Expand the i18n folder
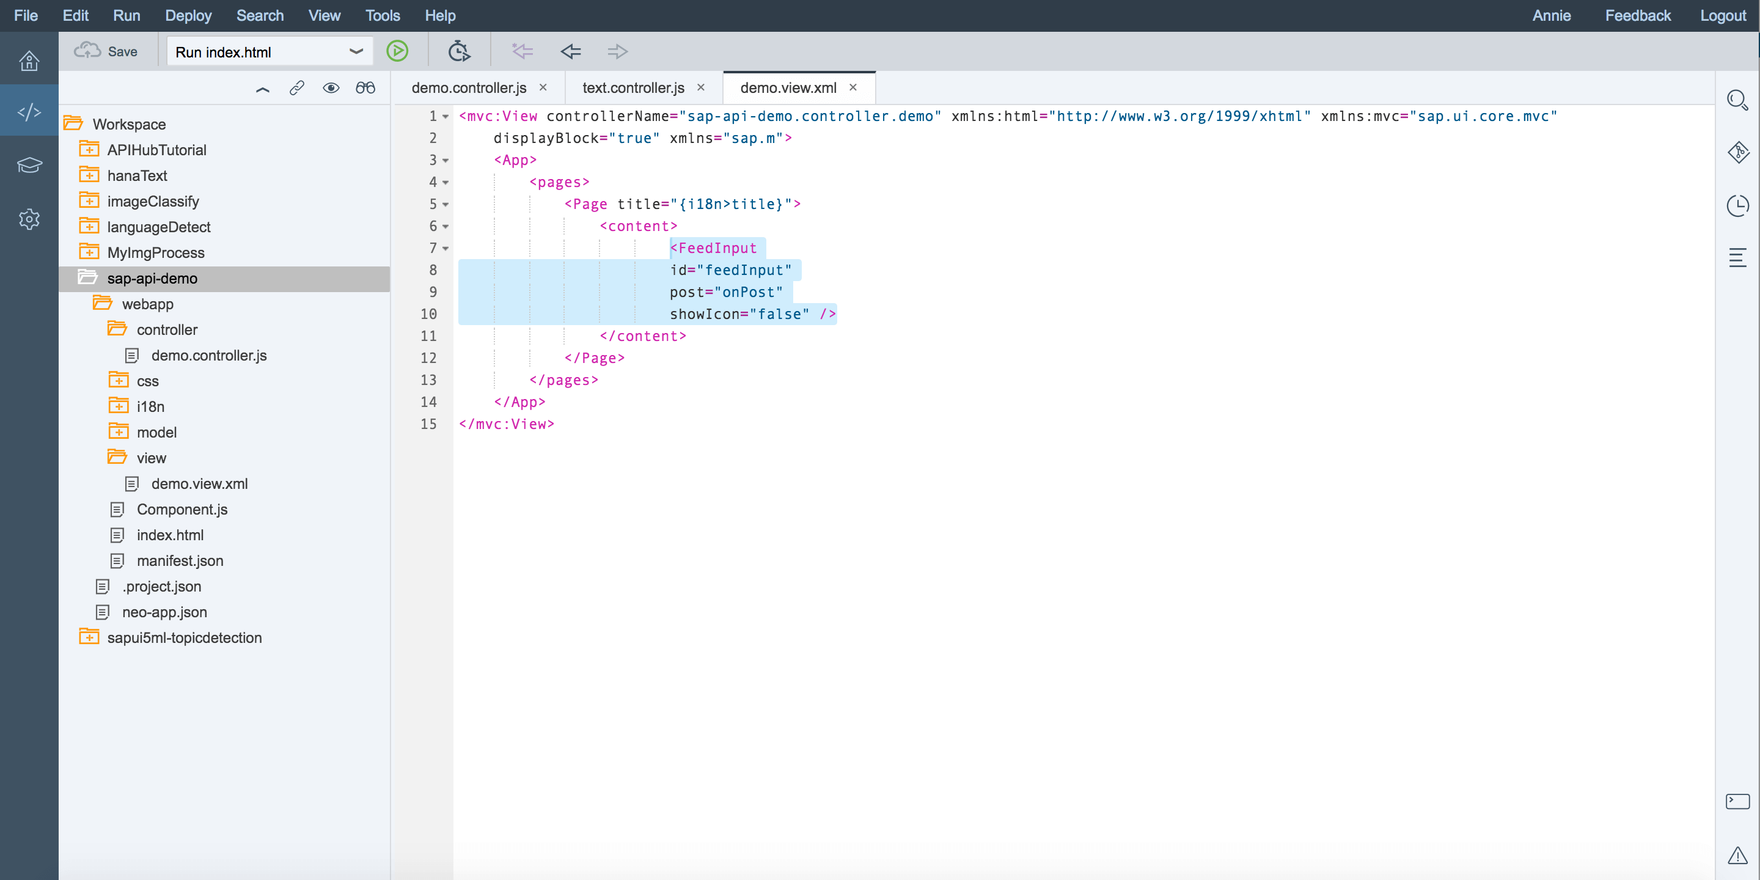This screenshot has width=1760, height=880. point(118,405)
